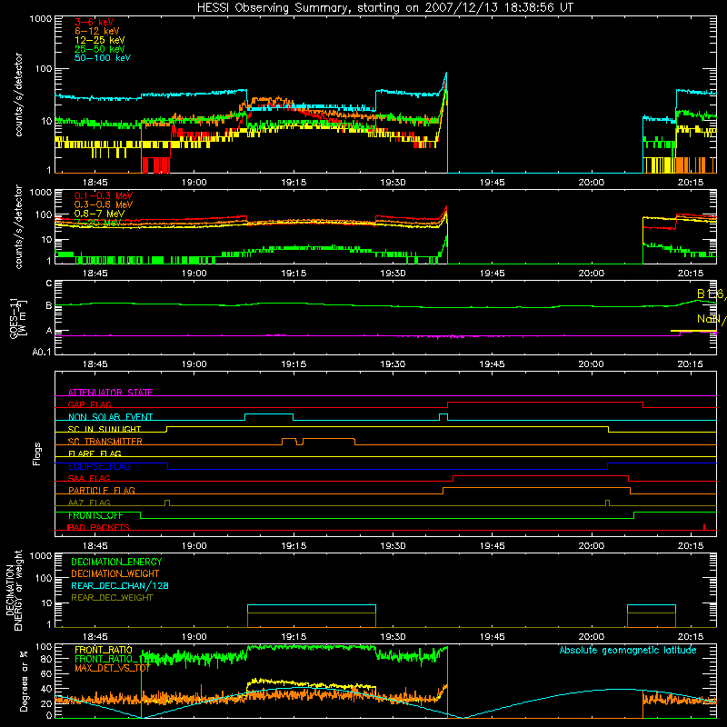This screenshot has width=727, height=727.
Task: Select the REAR_DEC_CHAN/128 legend label
Action: click(120, 586)
